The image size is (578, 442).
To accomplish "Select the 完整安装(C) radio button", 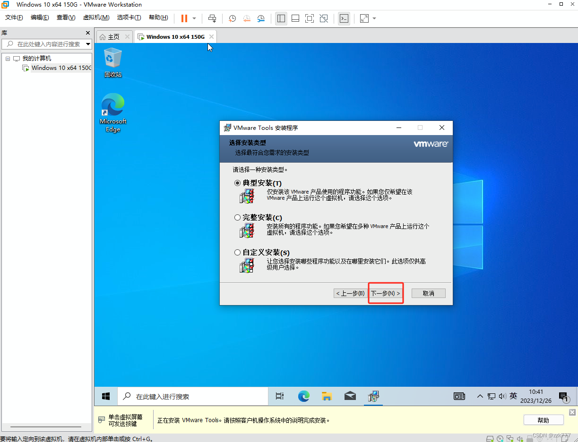I will [x=237, y=218].
